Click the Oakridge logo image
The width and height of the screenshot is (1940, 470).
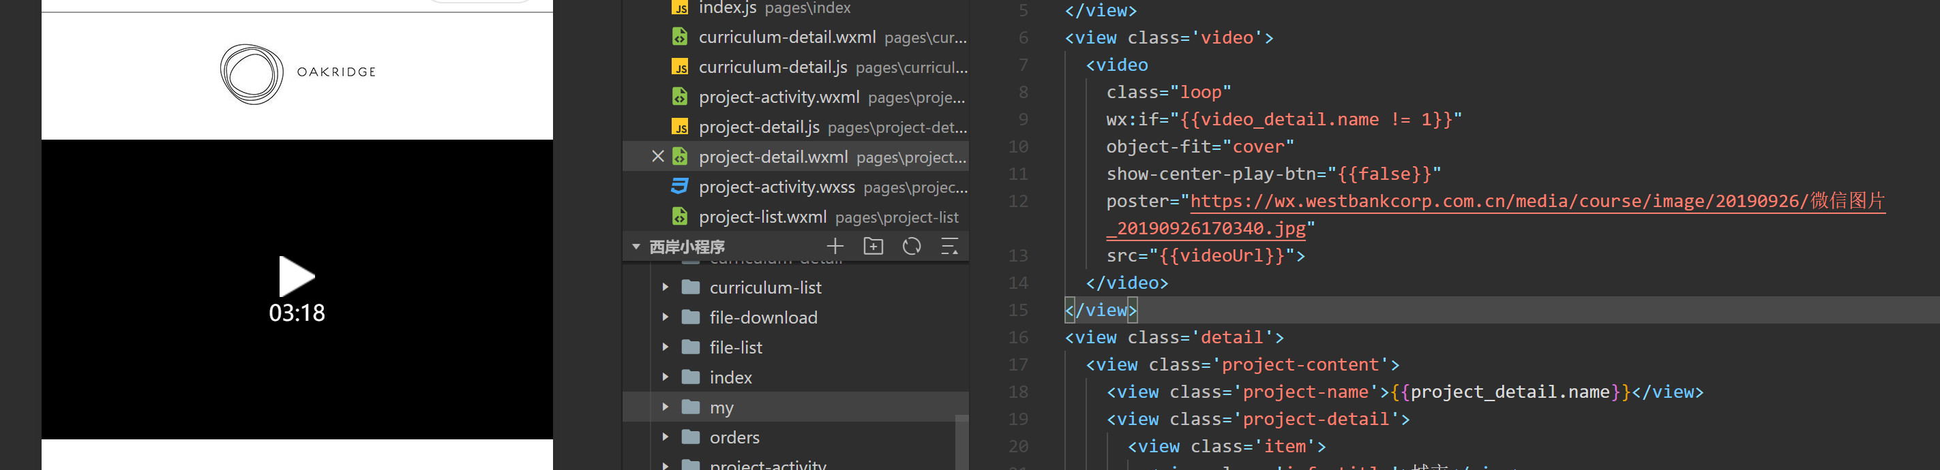coord(297,73)
